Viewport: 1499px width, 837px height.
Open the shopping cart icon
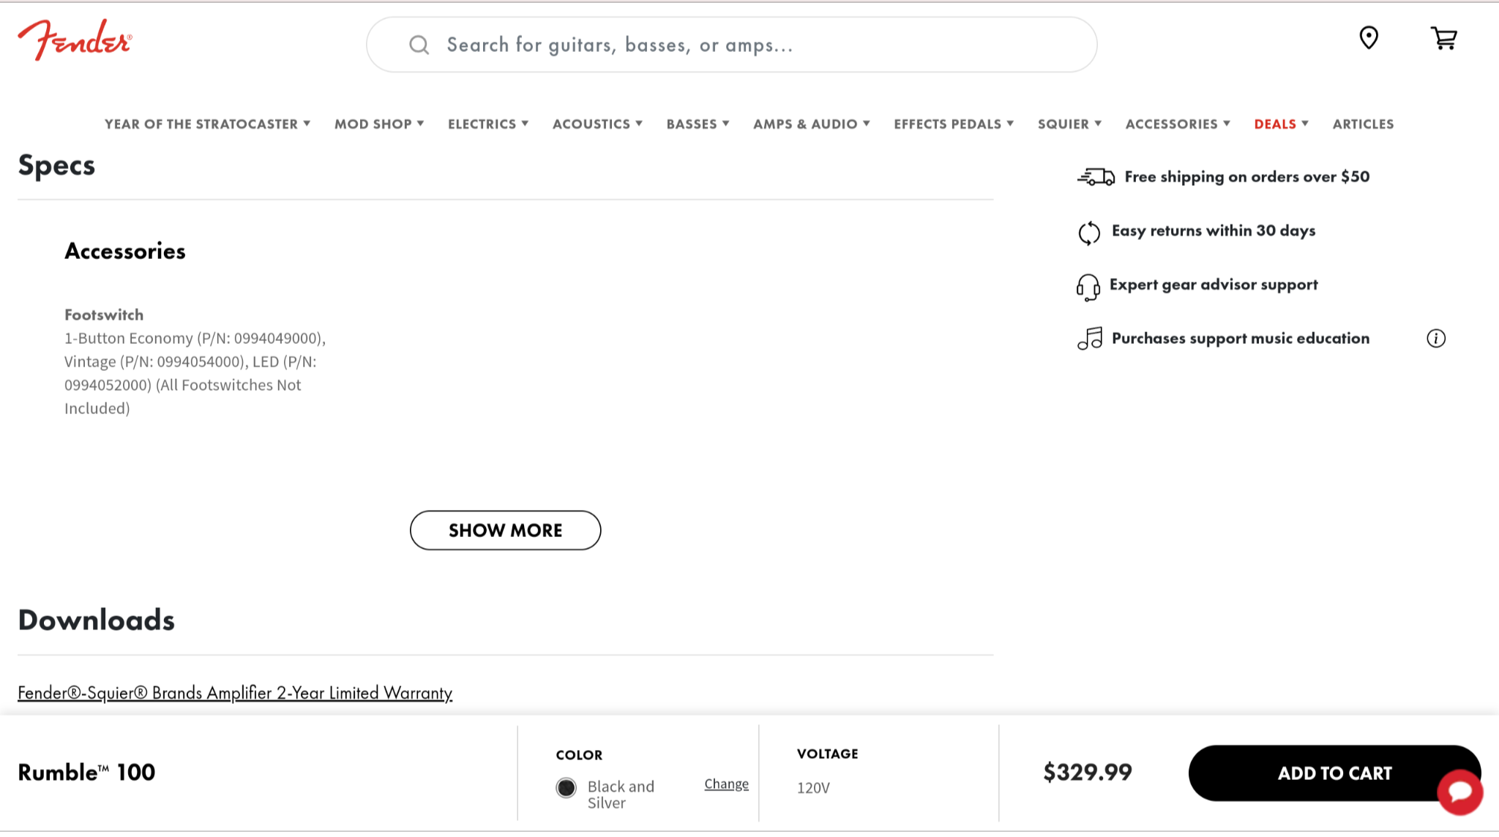tap(1444, 38)
